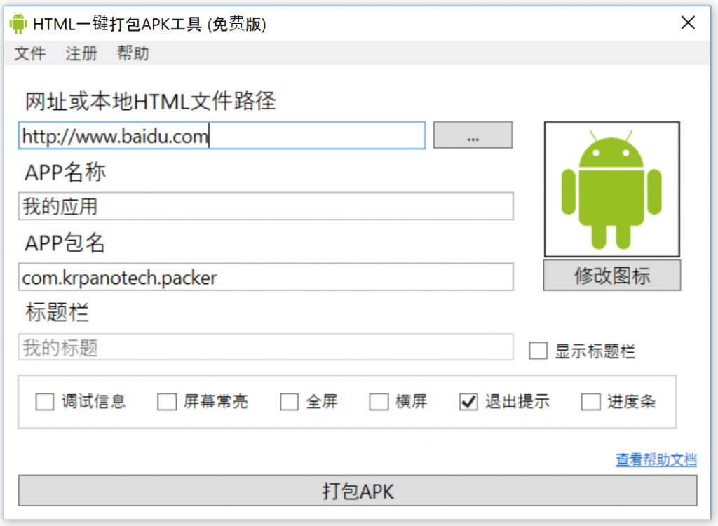Click the 打包APK button
The image size is (718, 526).
coord(358,491)
